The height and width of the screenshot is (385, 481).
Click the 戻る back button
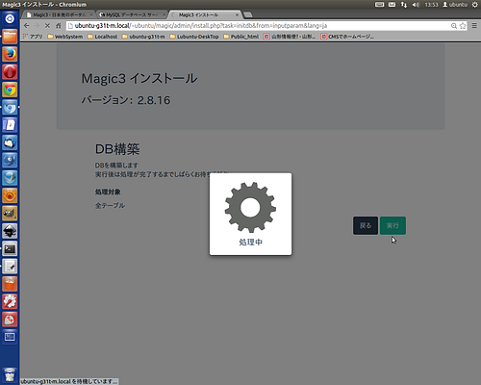click(366, 225)
